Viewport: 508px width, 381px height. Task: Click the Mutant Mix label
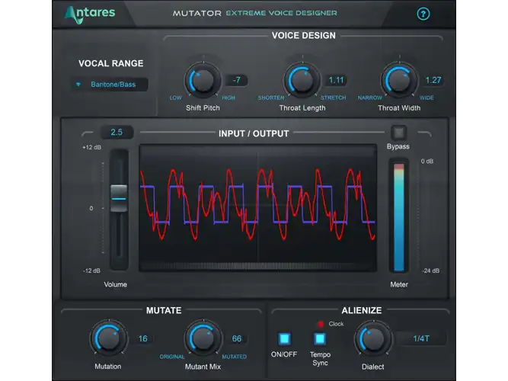pos(203,367)
